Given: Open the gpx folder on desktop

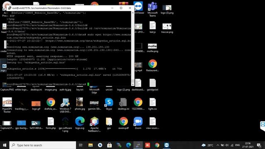Looking at the screenshot, I should click(109, 123).
